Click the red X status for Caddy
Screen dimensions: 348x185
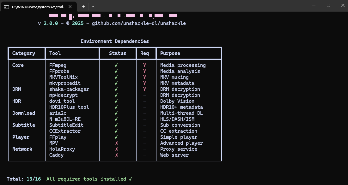tap(116, 155)
